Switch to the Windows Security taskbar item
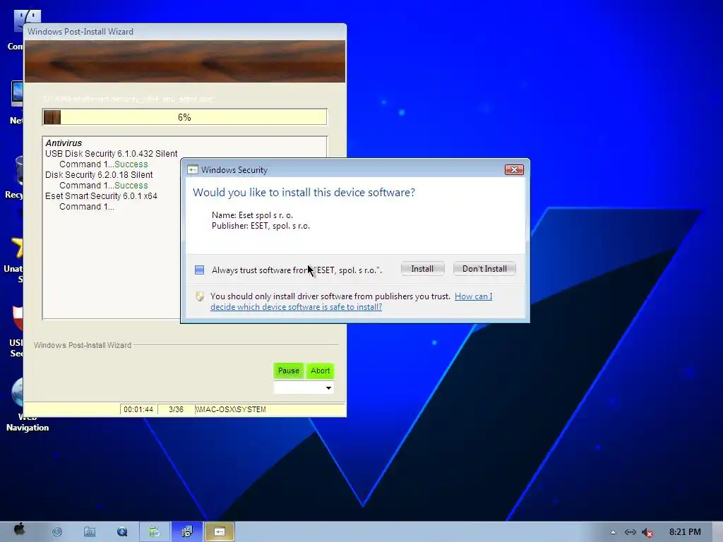Screen dimensions: 723x542 220,532
